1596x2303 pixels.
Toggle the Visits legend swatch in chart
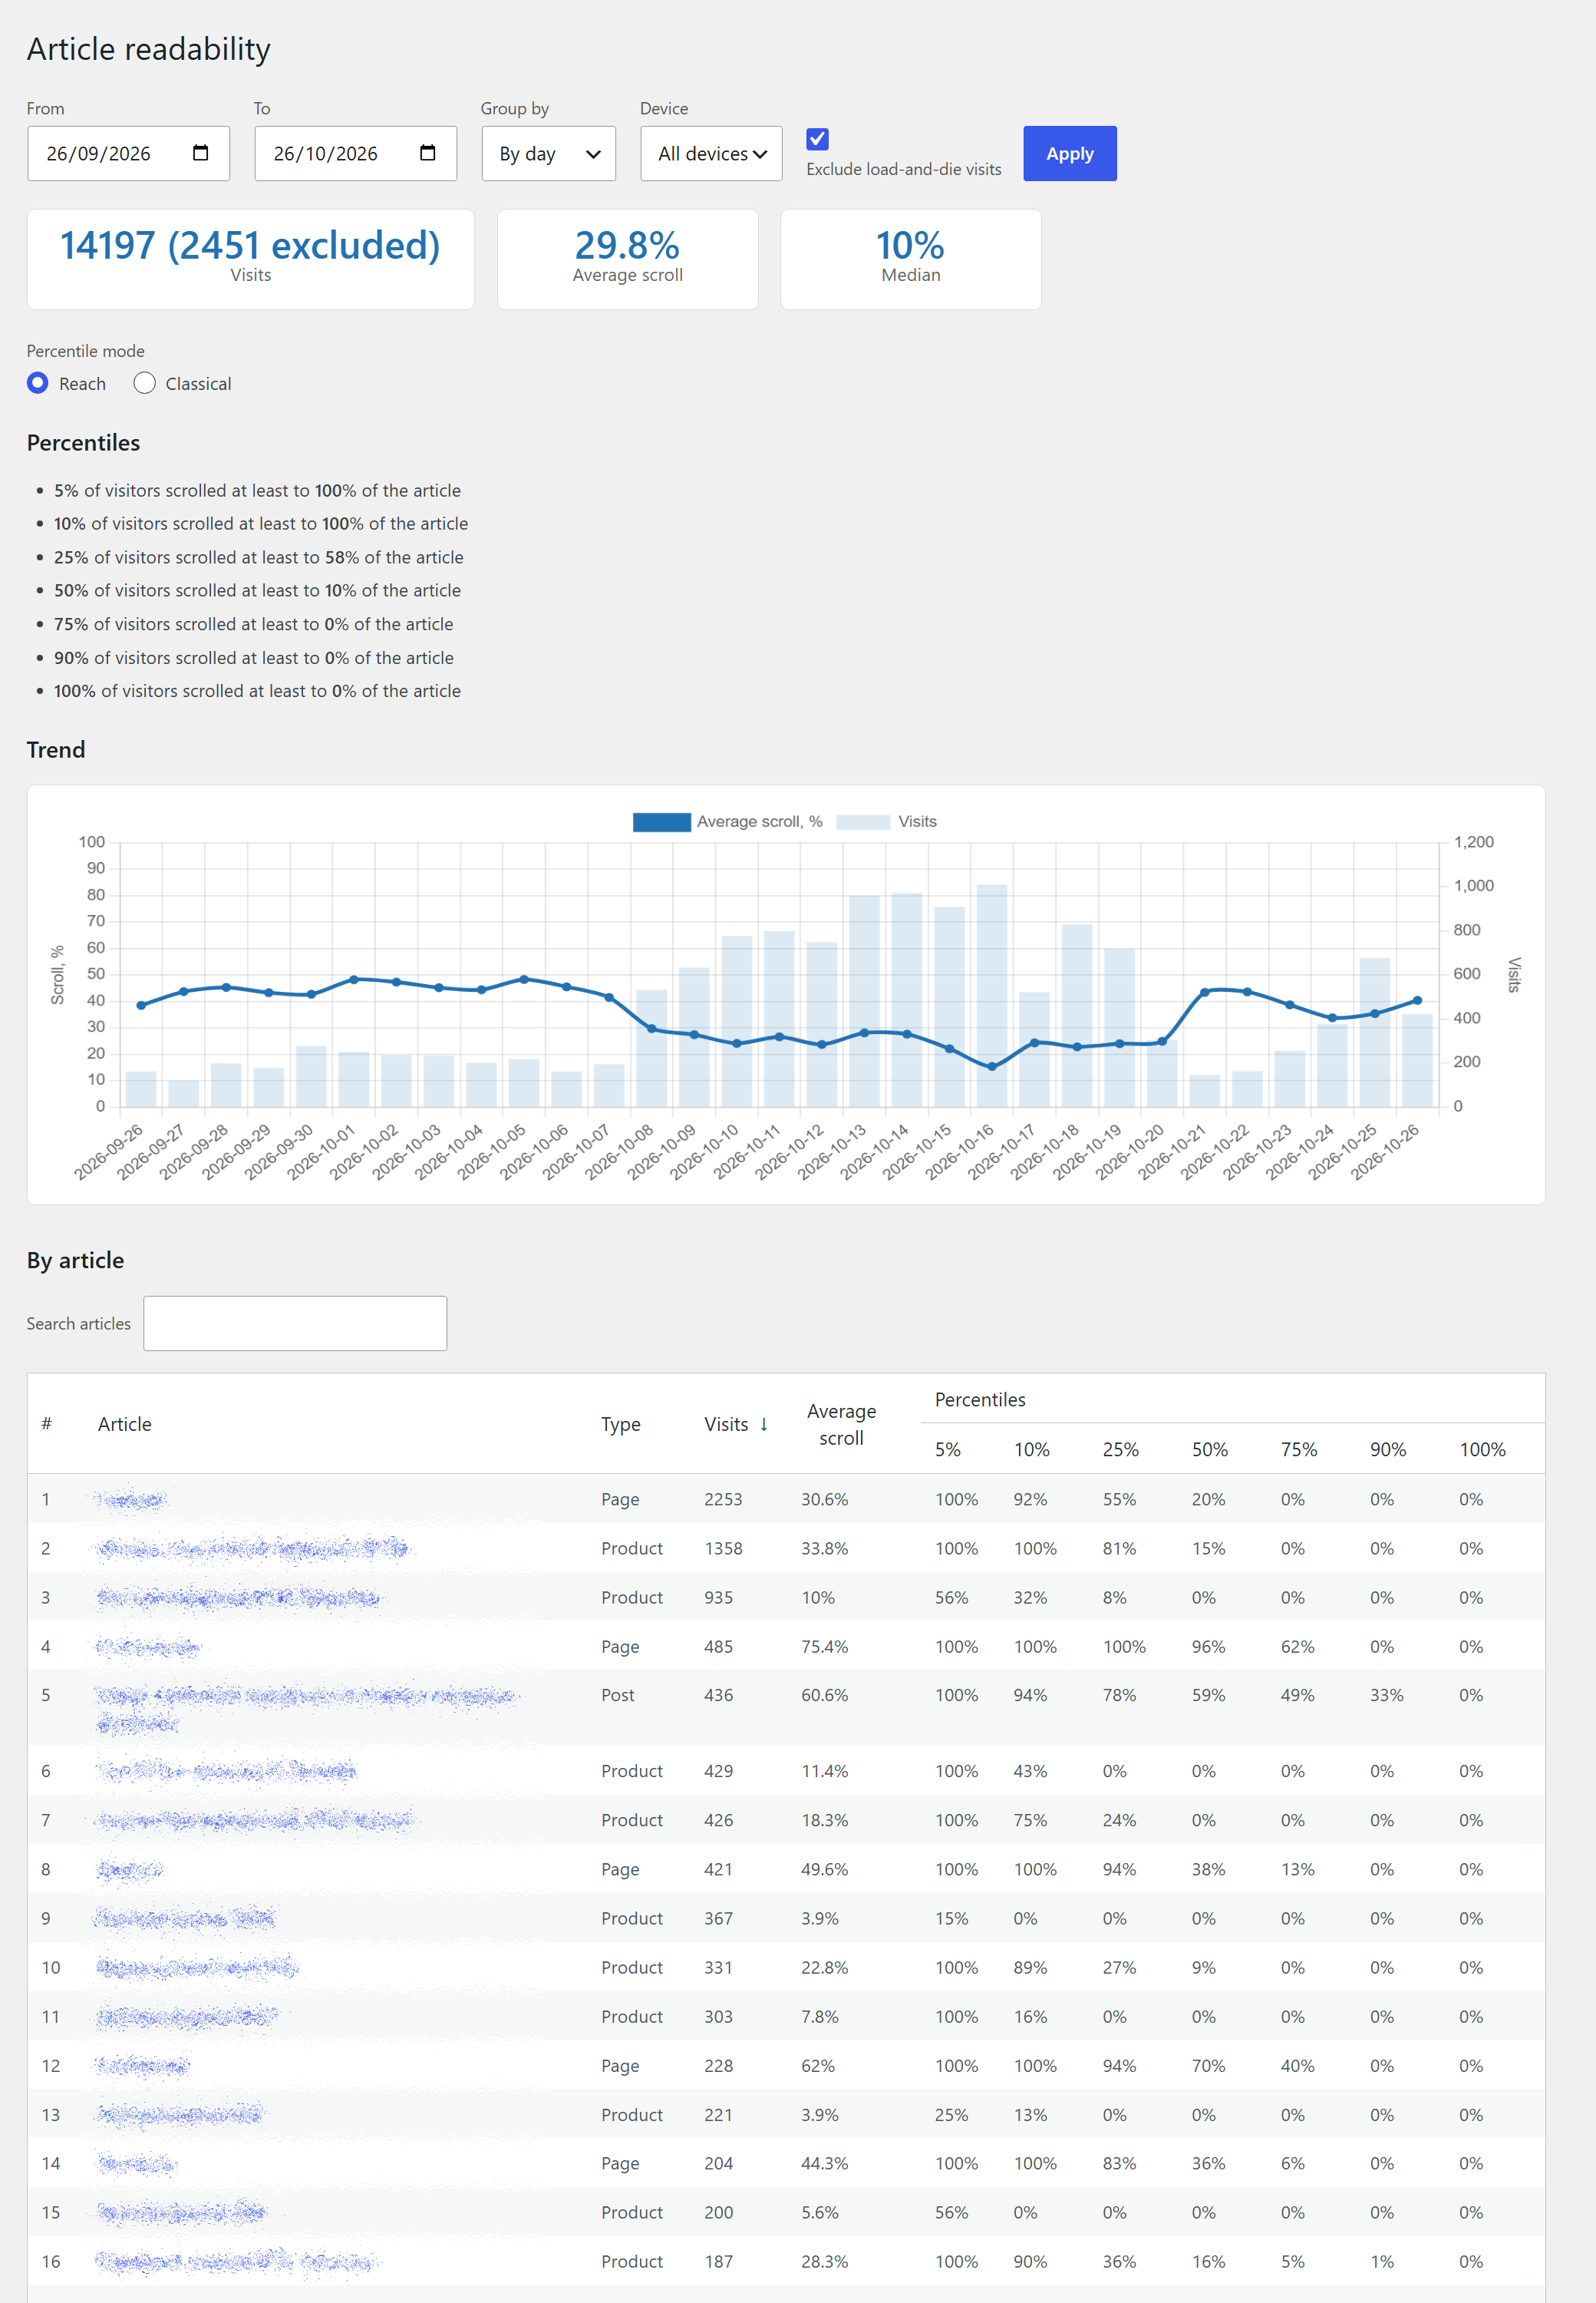pyautogui.click(x=862, y=821)
